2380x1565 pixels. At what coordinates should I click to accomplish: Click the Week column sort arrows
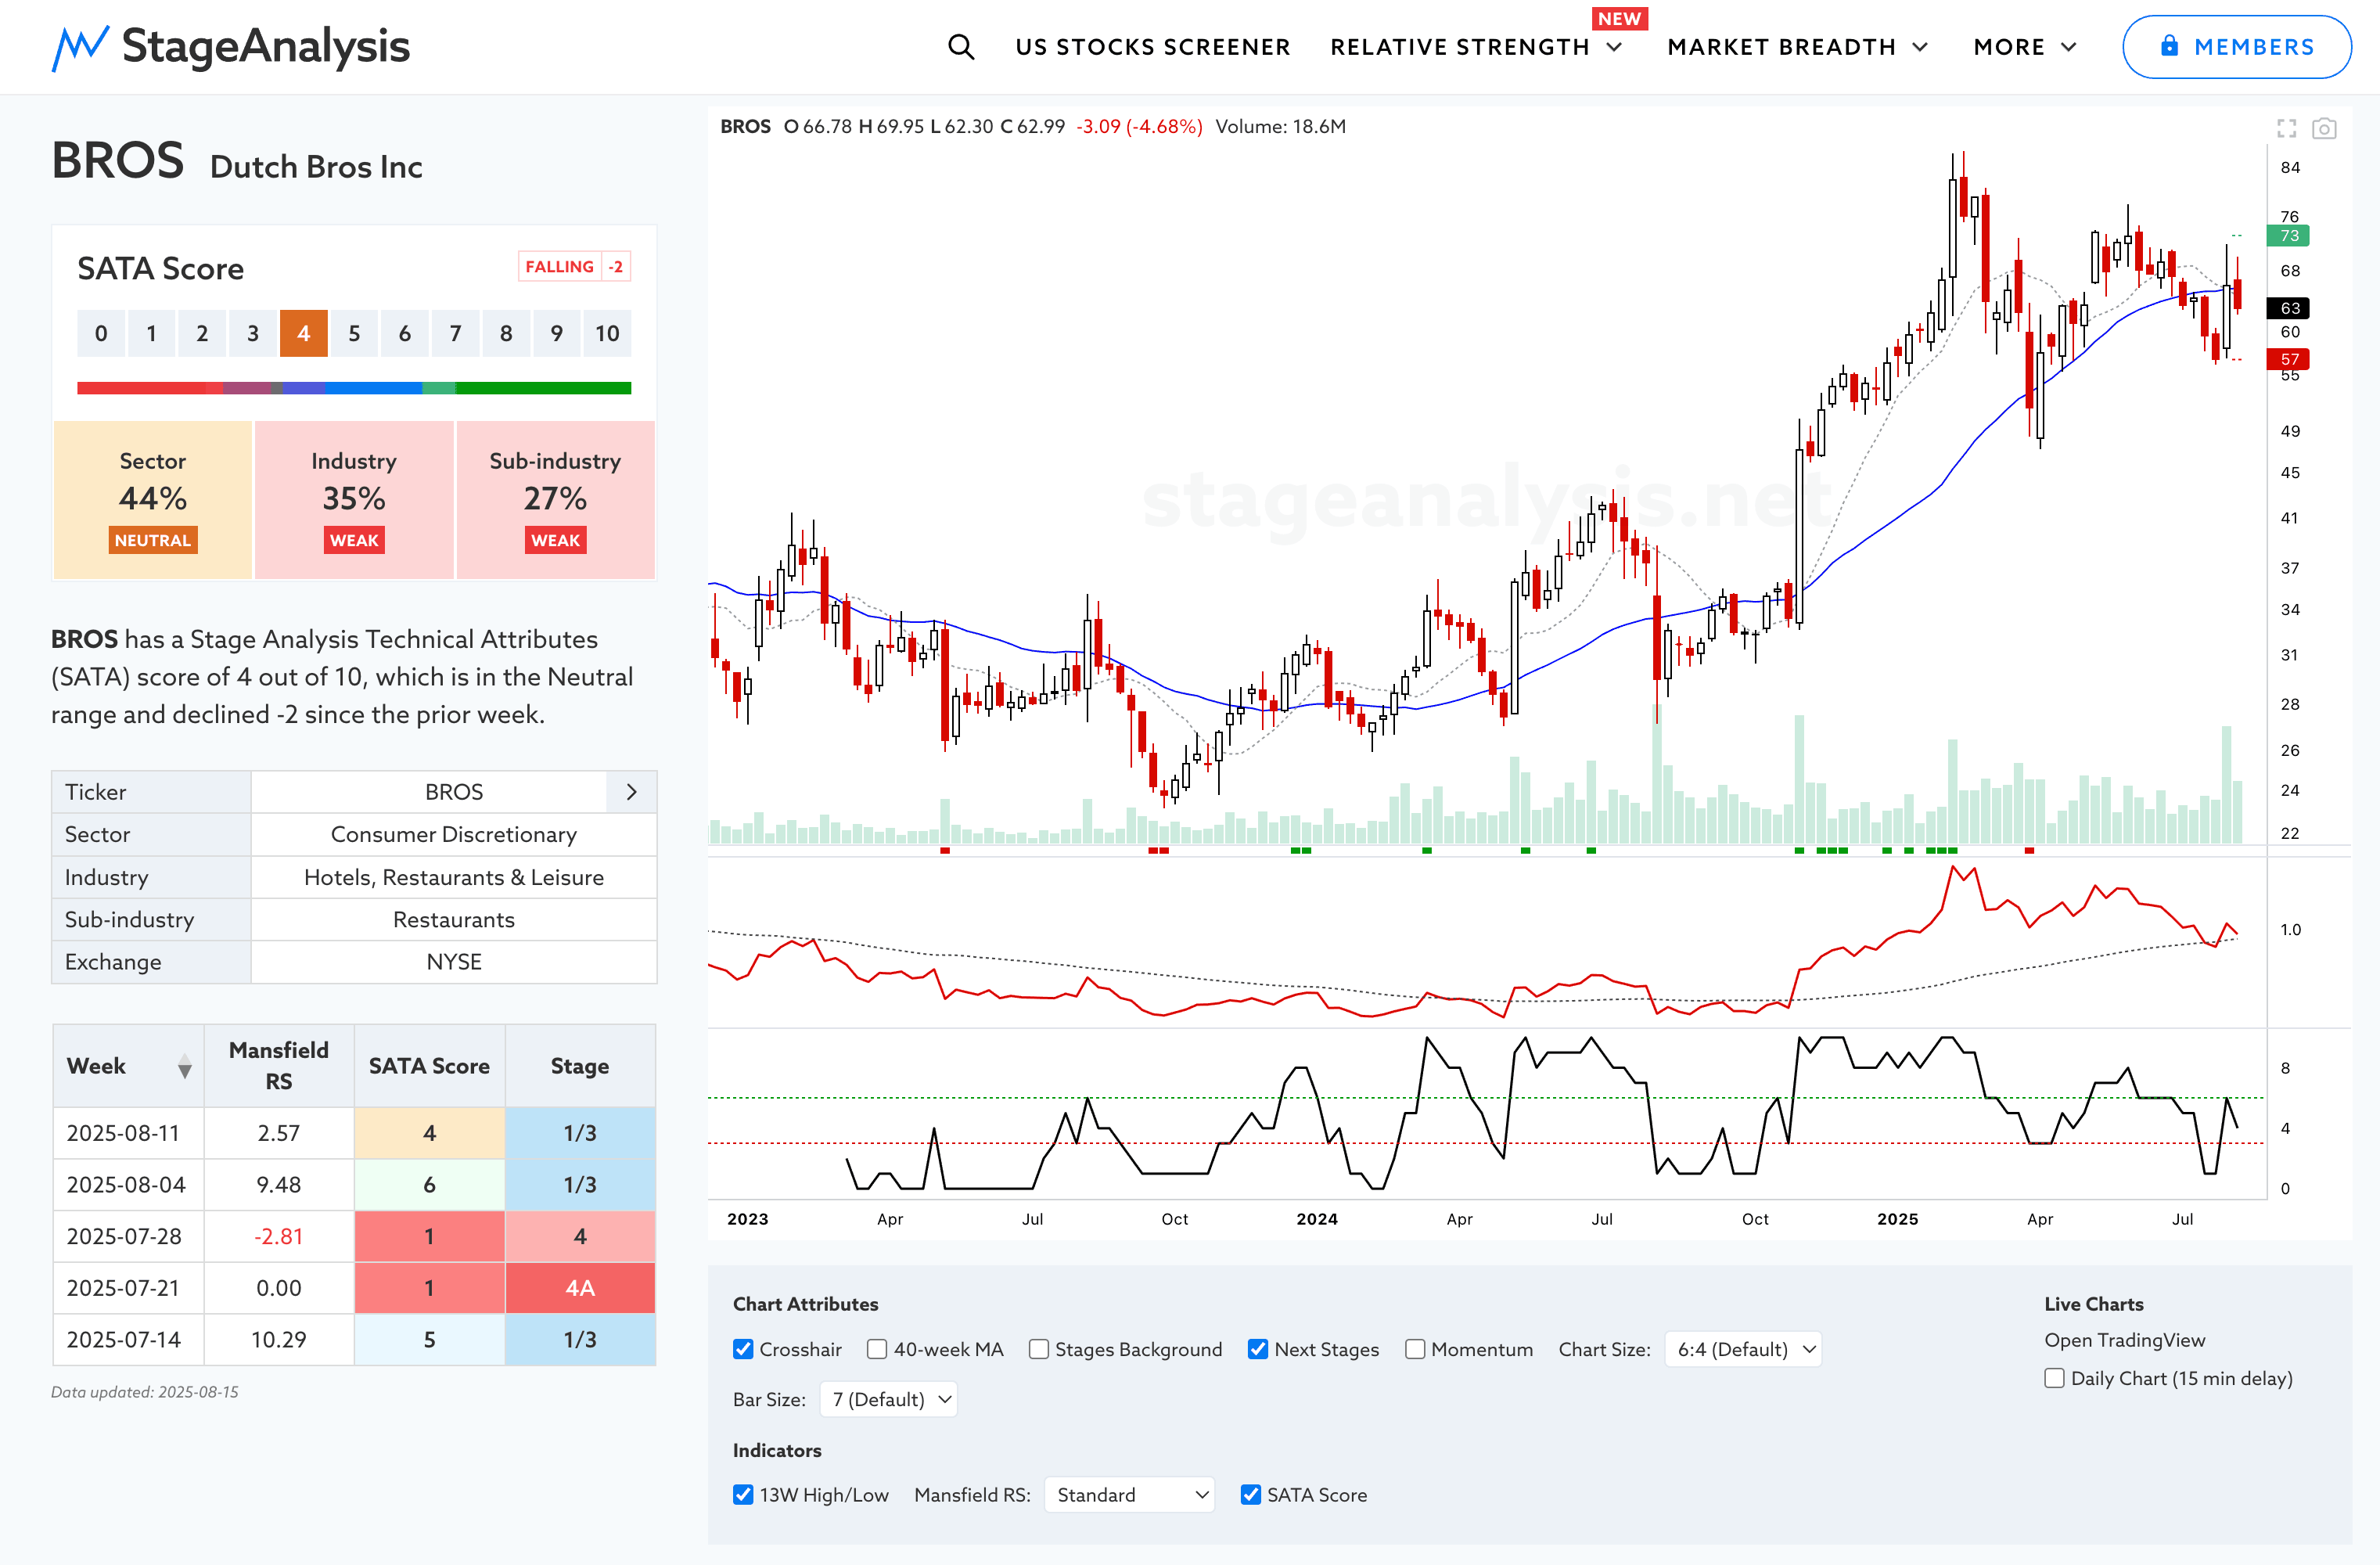tap(185, 1066)
